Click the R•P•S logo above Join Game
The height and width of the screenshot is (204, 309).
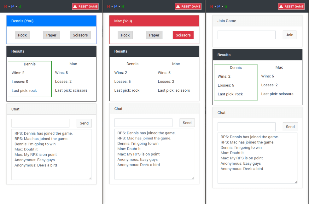click(219, 6)
